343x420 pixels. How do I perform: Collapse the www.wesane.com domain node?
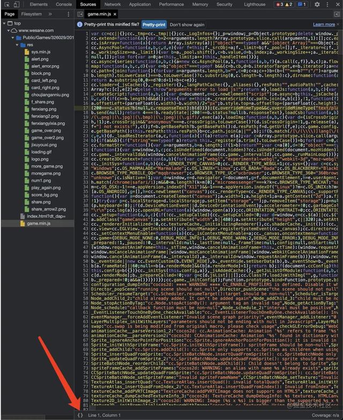(x=9, y=31)
